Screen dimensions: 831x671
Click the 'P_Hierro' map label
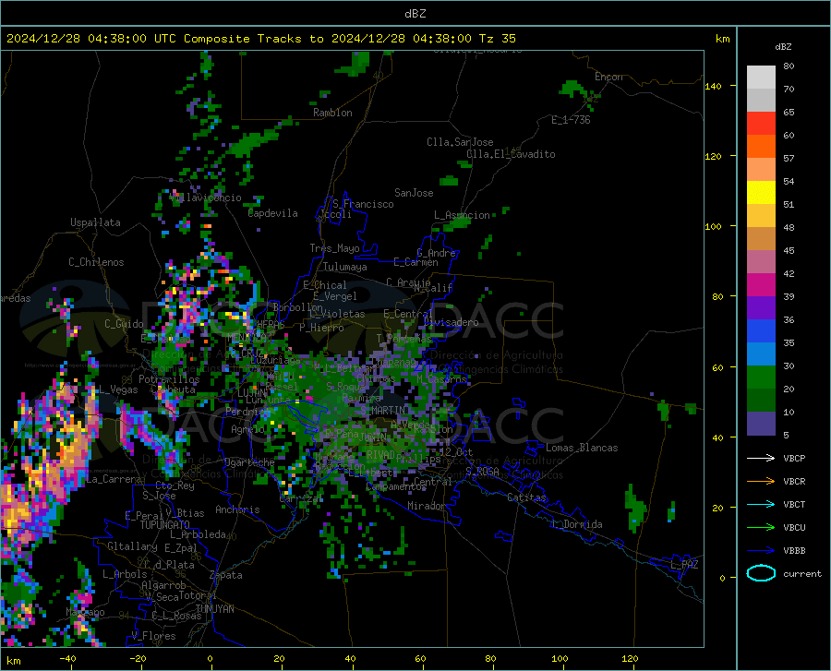click(x=321, y=328)
